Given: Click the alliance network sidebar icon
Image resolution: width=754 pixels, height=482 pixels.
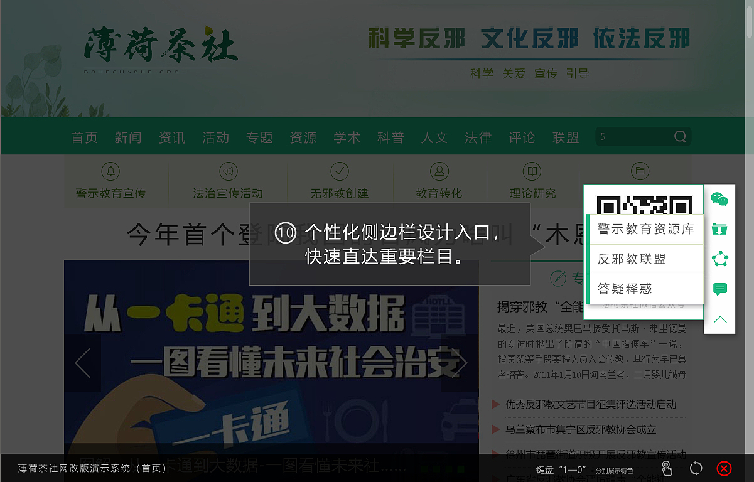Looking at the screenshot, I should (x=719, y=259).
